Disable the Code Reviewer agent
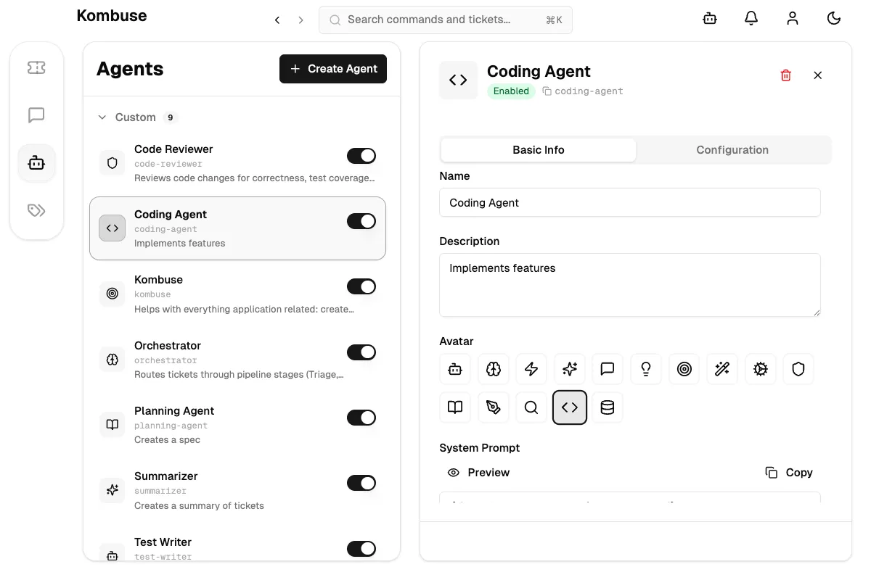 pyautogui.click(x=361, y=156)
